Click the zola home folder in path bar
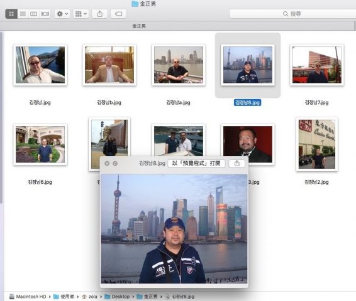The image size is (356, 301). pos(89,297)
